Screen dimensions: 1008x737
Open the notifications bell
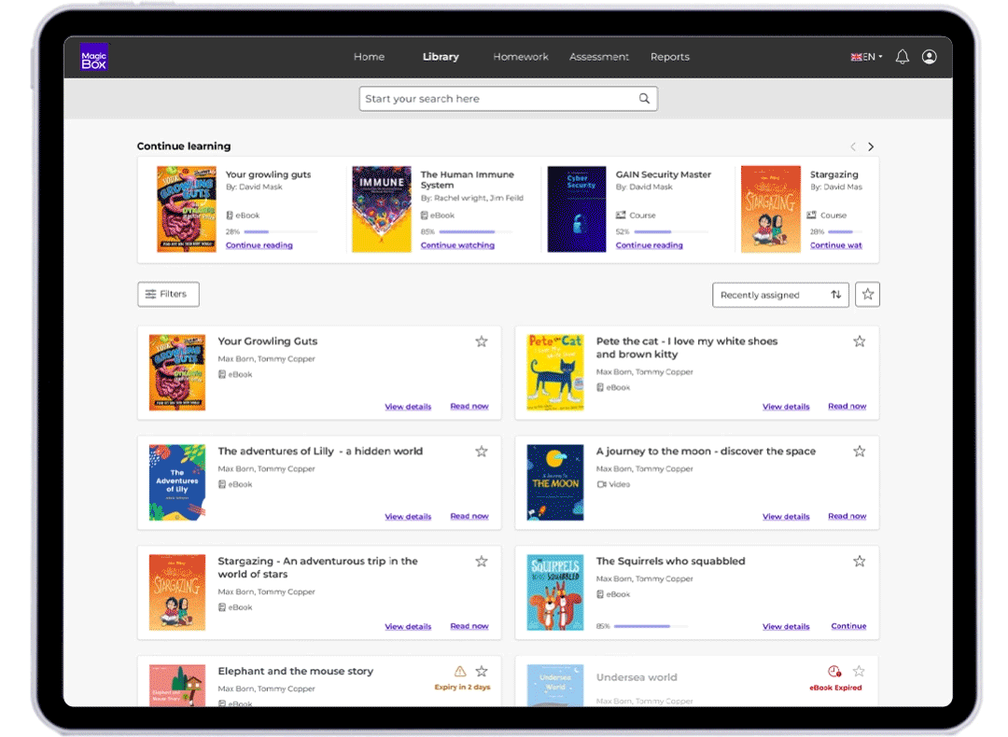click(x=902, y=57)
